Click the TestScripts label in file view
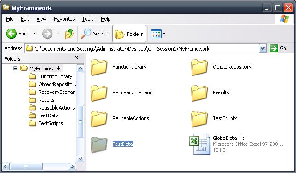 coord(225,118)
